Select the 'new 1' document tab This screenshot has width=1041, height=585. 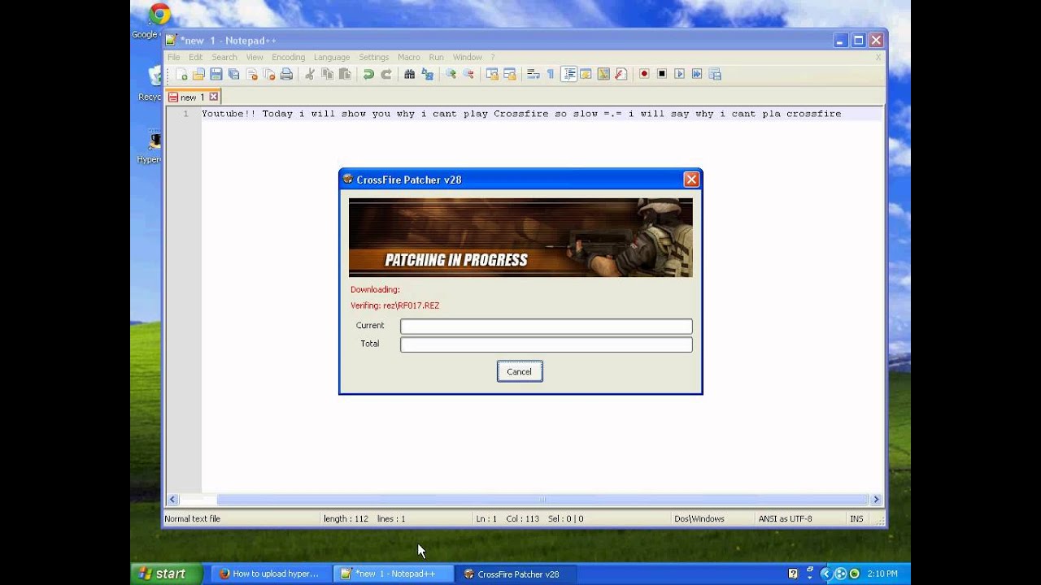(x=193, y=97)
